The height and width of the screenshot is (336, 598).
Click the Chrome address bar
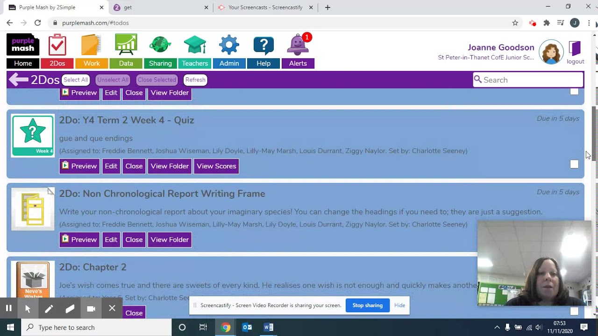[280, 23]
